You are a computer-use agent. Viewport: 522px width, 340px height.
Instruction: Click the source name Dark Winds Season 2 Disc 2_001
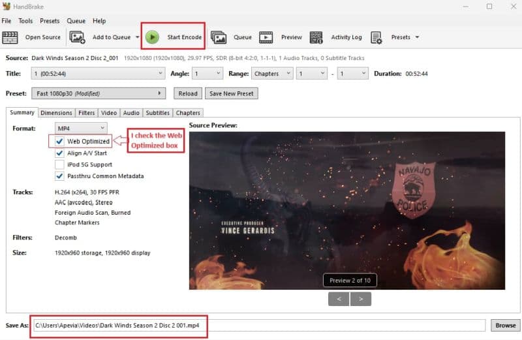[75, 58]
